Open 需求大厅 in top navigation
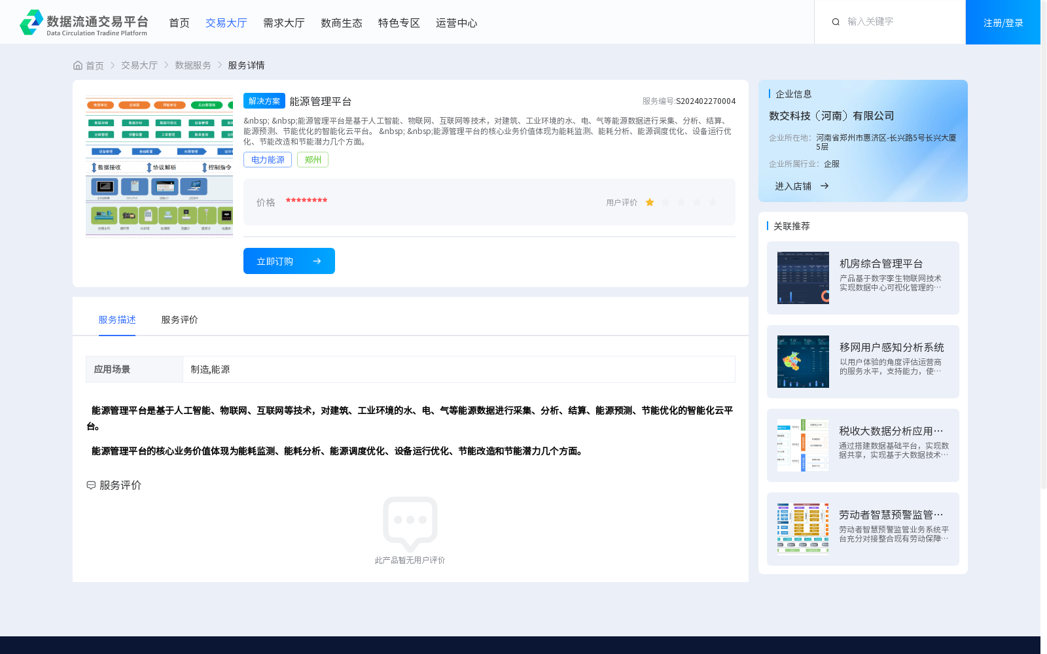The image size is (1047, 654). (x=284, y=23)
